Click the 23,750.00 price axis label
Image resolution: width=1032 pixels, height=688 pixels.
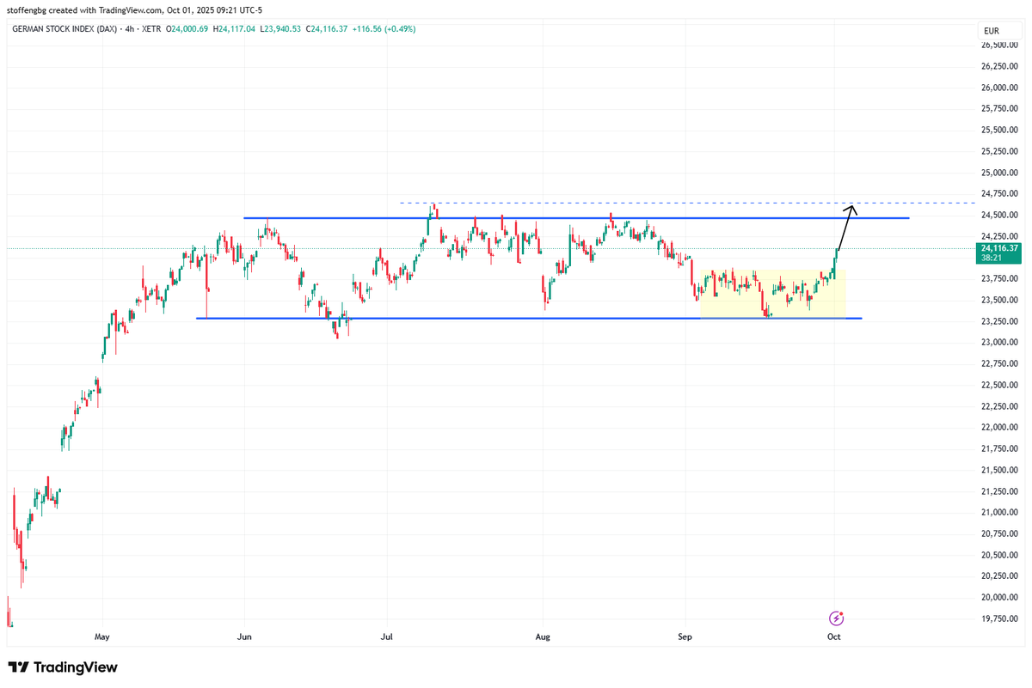pyautogui.click(x=1000, y=279)
